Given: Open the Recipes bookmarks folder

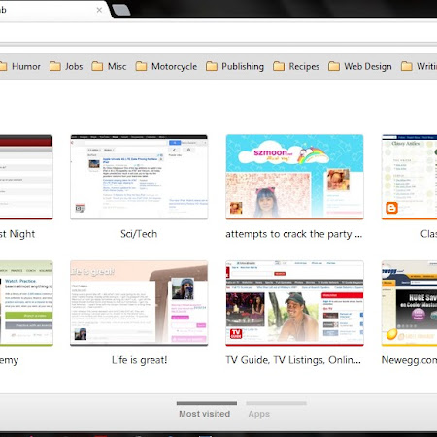Looking at the screenshot, I should (296, 66).
